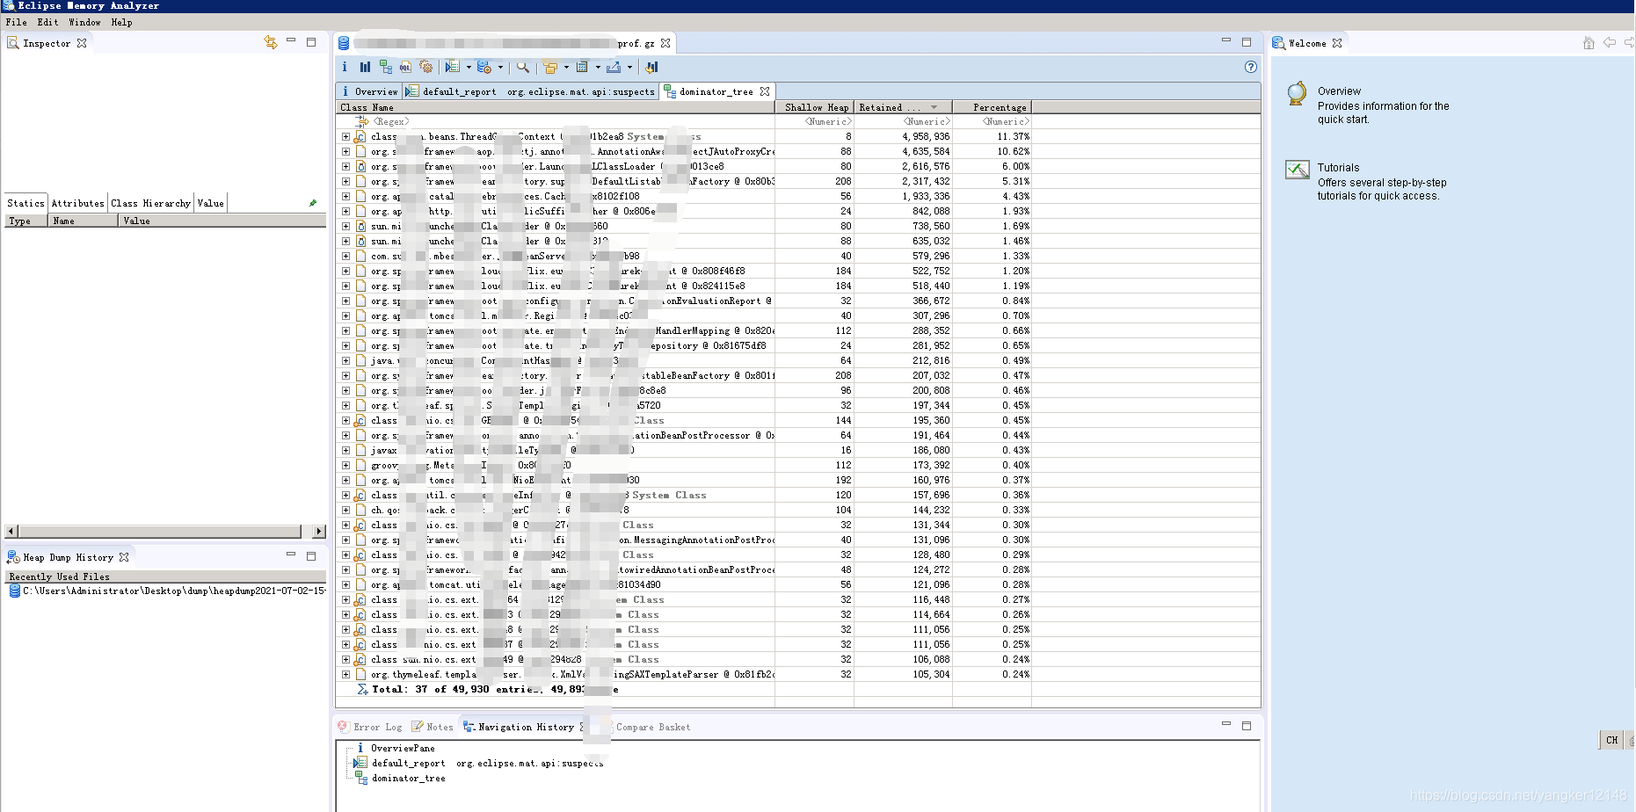1636x812 pixels.
Task: Maximize the Heap Dump History panel
Action: coord(311,555)
